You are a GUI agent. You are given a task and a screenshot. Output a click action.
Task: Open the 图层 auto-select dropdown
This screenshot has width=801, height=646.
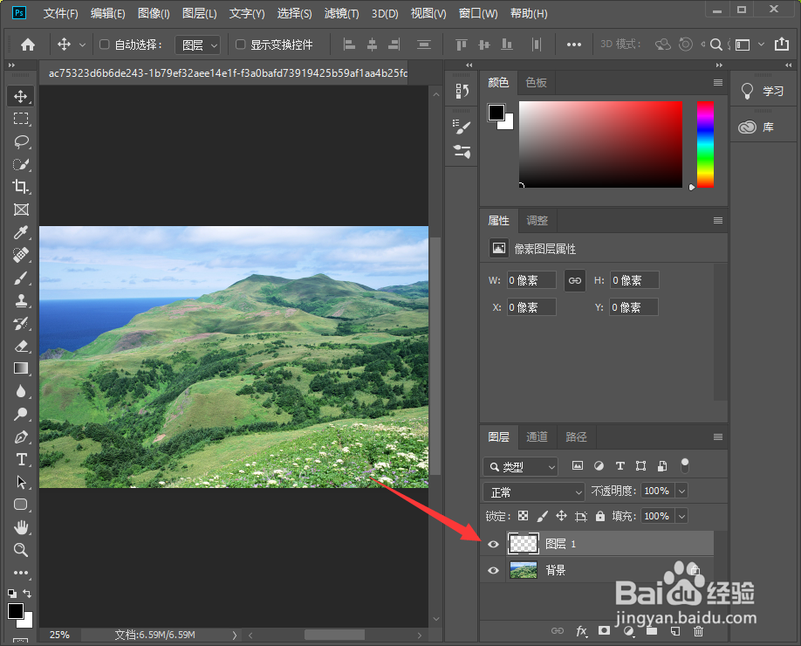pyautogui.click(x=198, y=45)
